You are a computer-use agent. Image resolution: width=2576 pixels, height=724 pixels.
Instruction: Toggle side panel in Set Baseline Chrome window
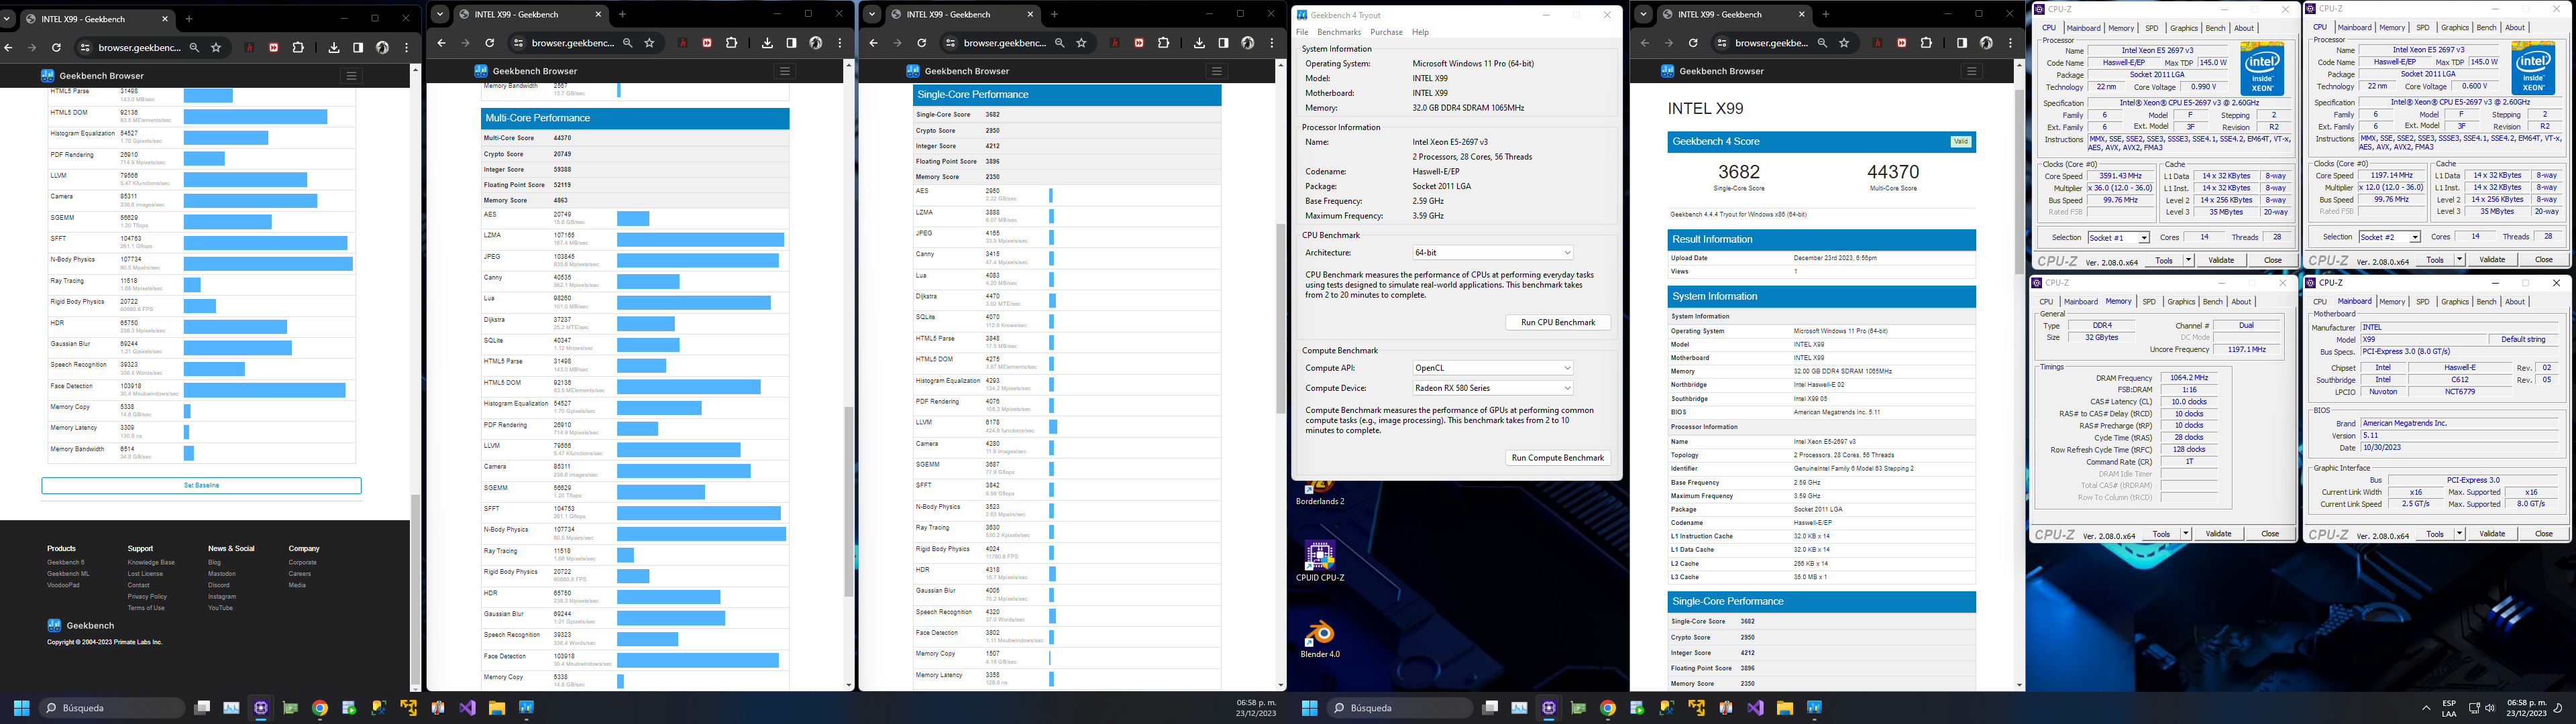358,47
